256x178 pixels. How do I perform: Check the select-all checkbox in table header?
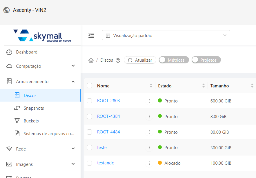pyautogui.click(x=90, y=86)
